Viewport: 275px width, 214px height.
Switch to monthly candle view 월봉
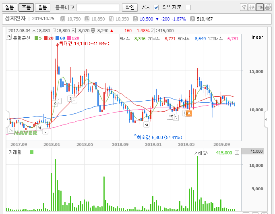(43, 7)
